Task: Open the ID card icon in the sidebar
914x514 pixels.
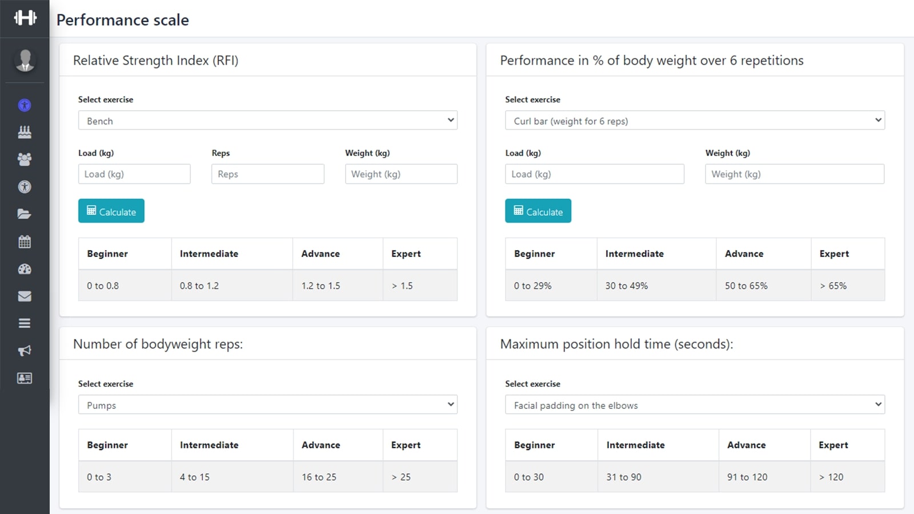Action: point(25,378)
